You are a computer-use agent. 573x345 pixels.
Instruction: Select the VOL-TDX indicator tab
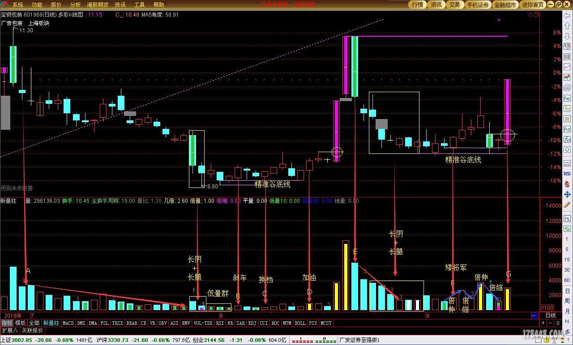point(203,323)
